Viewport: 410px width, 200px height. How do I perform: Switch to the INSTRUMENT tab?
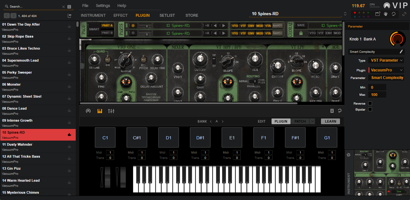[x=93, y=15]
